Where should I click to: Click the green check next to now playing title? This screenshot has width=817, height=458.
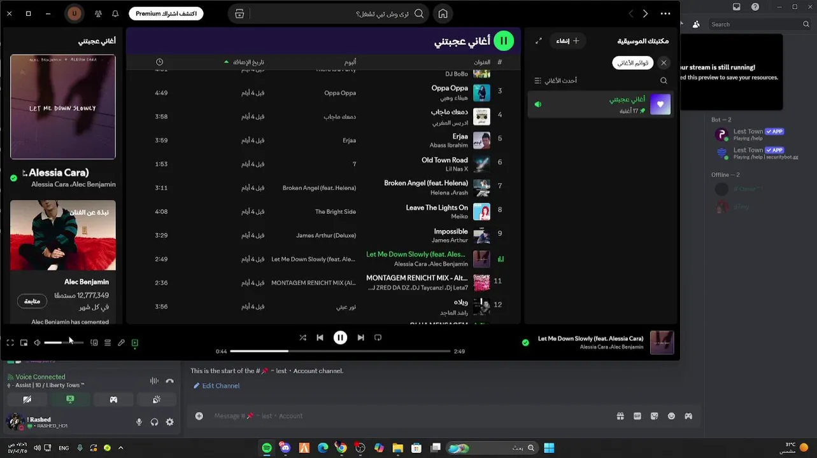pos(525,342)
